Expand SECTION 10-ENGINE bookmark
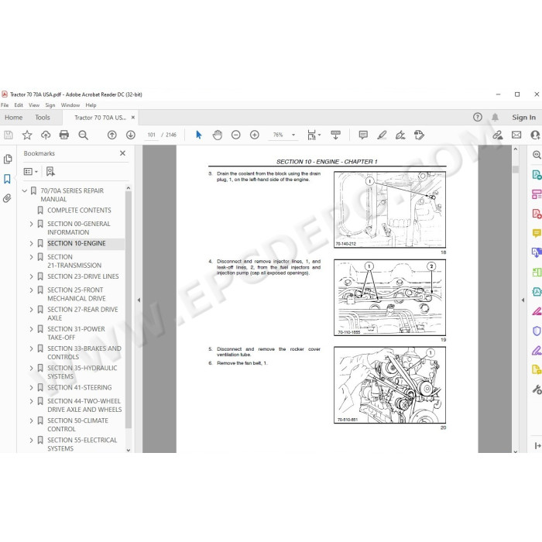The image size is (542, 542). point(31,243)
